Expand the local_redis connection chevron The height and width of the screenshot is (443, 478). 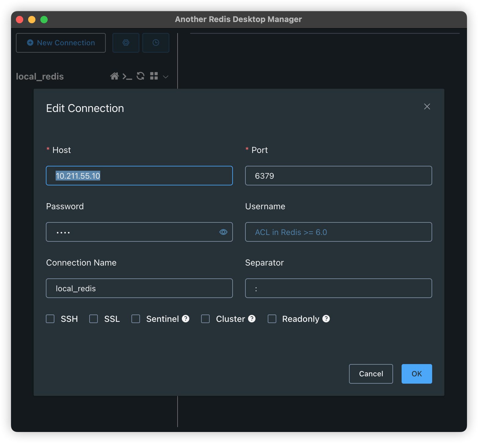click(166, 77)
